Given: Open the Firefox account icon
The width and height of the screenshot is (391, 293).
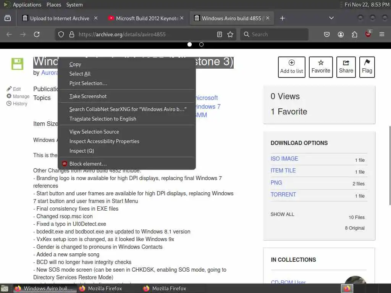Looking at the screenshot, I should pyautogui.click(x=341, y=34).
